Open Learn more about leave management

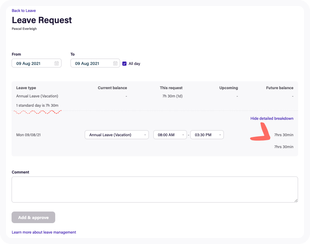coord(44,232)
